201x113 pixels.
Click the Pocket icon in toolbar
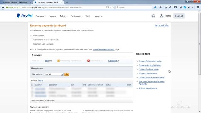pyautogui.click(x=175, y=8)
